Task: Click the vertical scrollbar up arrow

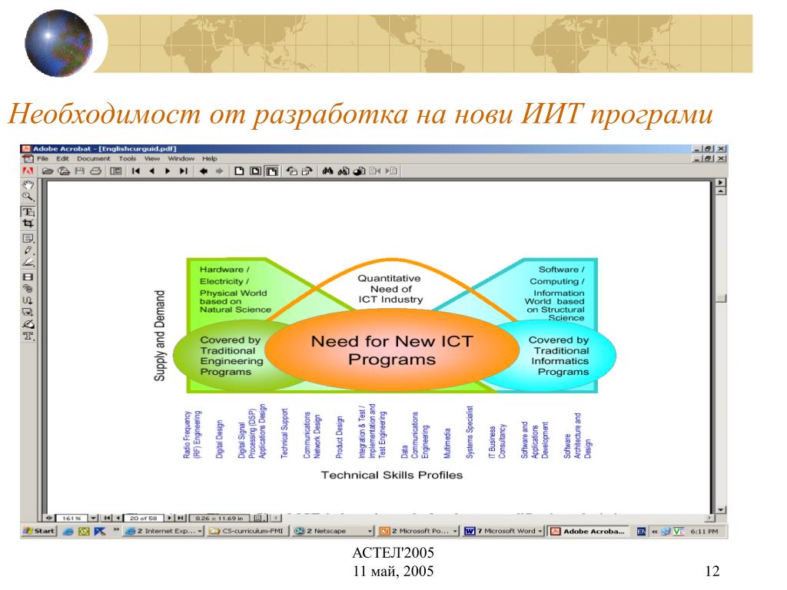Action: click(721, 191)
